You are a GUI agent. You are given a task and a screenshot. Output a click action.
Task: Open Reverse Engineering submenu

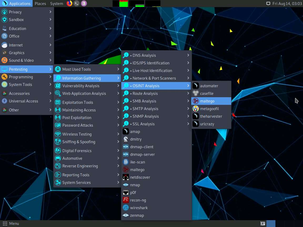(x=87, y=166)
